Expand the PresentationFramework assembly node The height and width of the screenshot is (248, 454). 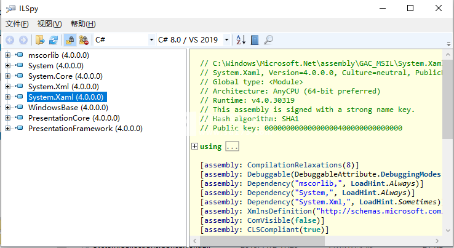pos(7,128)
